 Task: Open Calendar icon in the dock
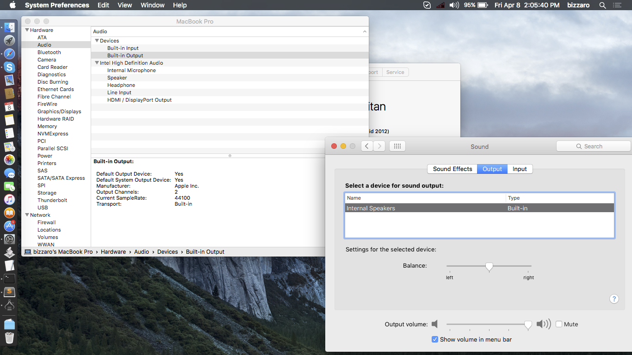pyautogui.click(x=9, y=107)
